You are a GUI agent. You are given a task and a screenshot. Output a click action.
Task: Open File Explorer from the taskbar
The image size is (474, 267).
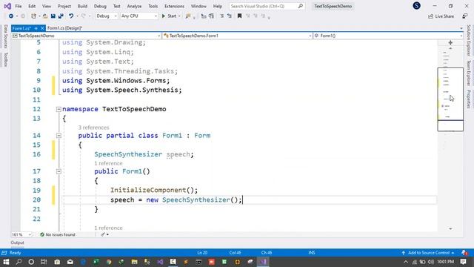tap(134, 262)
